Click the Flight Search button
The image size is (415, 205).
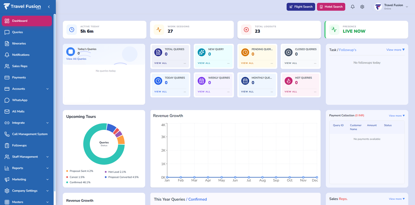click(301, 7)
